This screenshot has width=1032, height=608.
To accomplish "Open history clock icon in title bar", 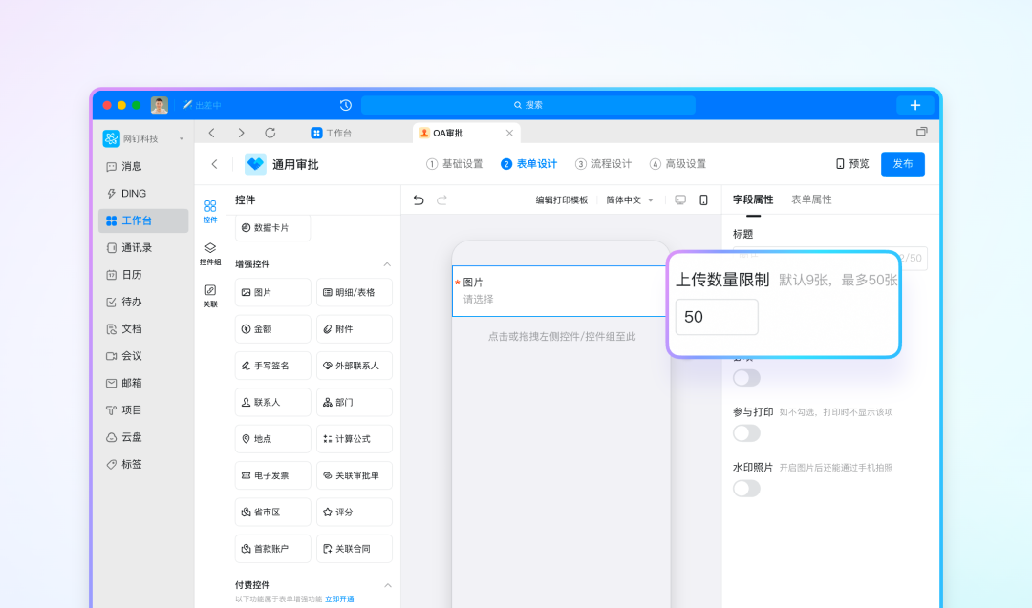I will tap(346, 105).
